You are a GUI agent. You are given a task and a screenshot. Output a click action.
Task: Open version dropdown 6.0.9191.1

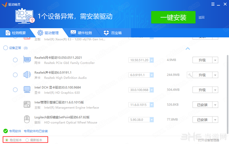point(152,75)
